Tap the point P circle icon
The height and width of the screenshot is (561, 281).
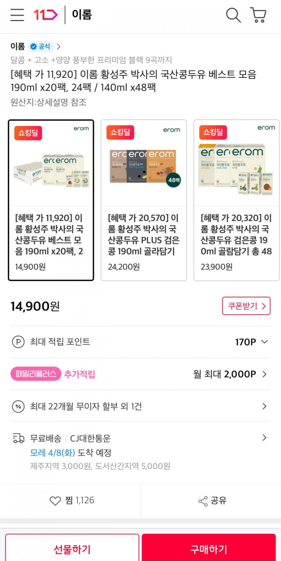pos(18,342)
